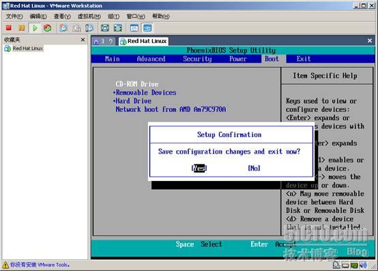378x271 pixels.
Task: Close the 收藏夹 favorites panel
Action: (x=83, y=40)
